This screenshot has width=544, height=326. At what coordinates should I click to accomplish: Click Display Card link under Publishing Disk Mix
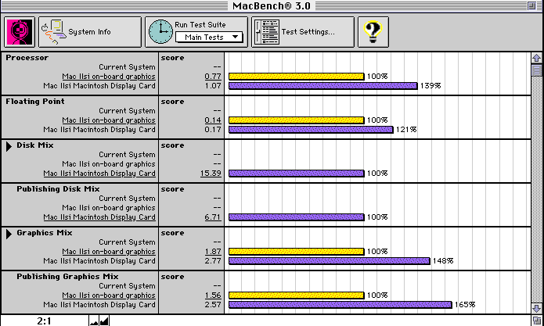click(99, 217)
